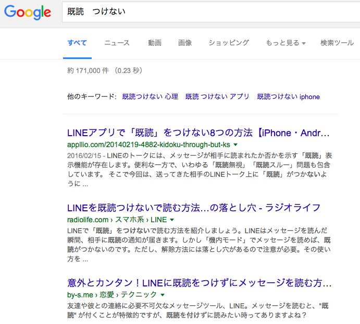
Task: Open result LINEを既読つけないで読む方法…の落とし穴
Action: [194, 208]
